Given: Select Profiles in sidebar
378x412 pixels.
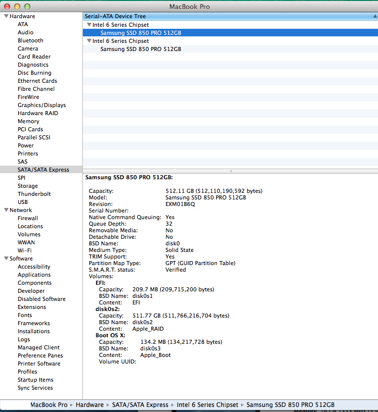Looking at the screenshot, I should click(27, 372).
